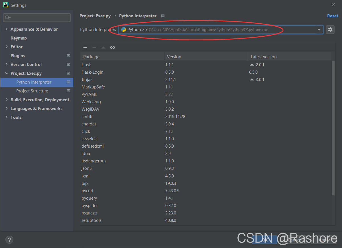Click the package list vertical scrollbar
The image size is (342, 248).
[333, 128]
